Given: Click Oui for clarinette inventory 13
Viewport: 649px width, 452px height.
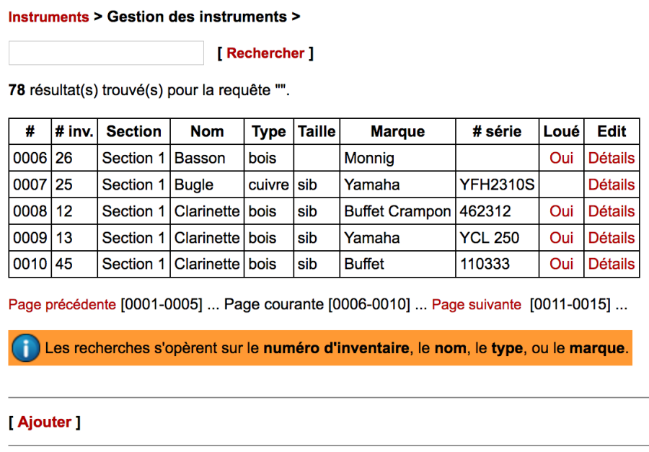Looking at the screenshot, I should 561,237.
